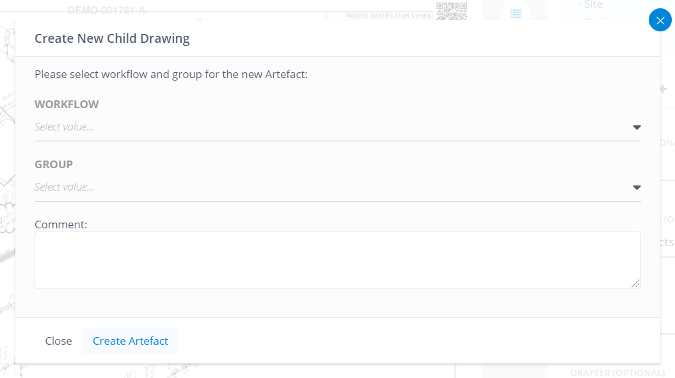Click the DRAFTER (OPTIONAL) background label
The height and width of the screenshot is (378, 675).
pyautogui.click(x=618, y=373)
